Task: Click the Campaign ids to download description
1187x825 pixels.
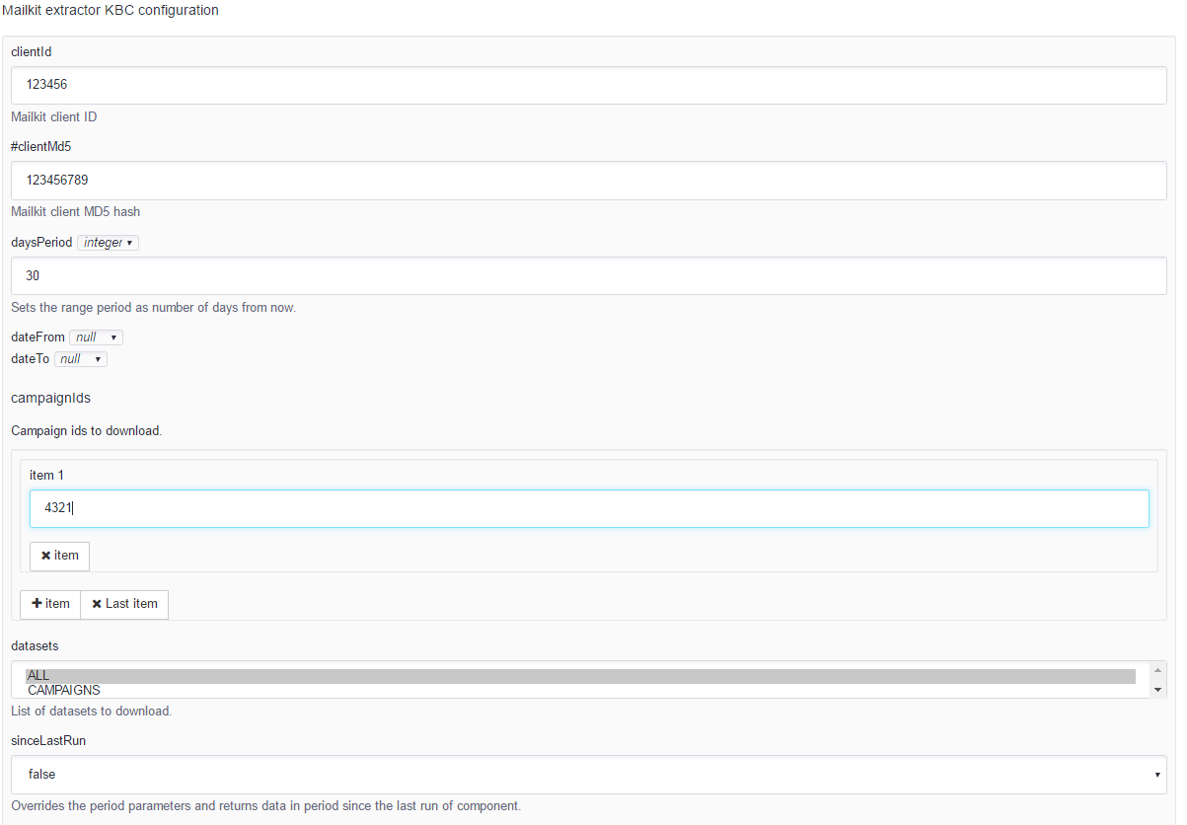Action: point(86,431)
